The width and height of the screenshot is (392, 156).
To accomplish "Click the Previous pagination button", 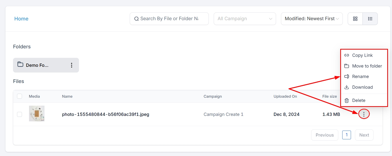I will [x=324, y=135].
